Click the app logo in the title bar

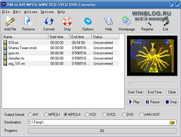click(3, 5)
